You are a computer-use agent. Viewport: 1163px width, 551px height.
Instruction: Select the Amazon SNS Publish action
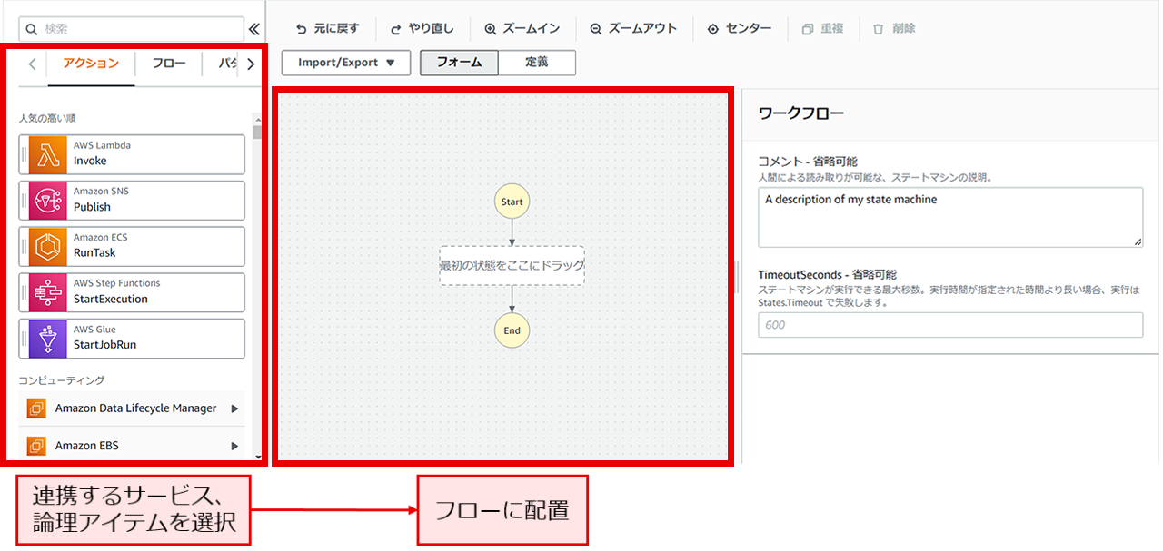pos(132,201)
